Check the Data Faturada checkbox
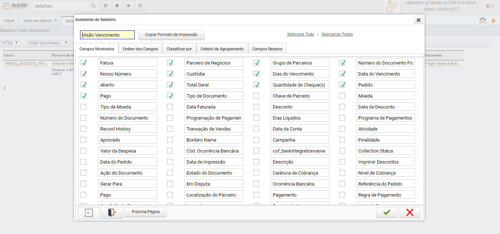Image resolution: width=500 pixels, height=234 pixels. pos(170,107)
